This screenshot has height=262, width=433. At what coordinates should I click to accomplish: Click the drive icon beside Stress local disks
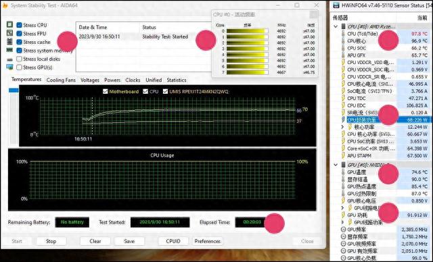coord(9,59)
